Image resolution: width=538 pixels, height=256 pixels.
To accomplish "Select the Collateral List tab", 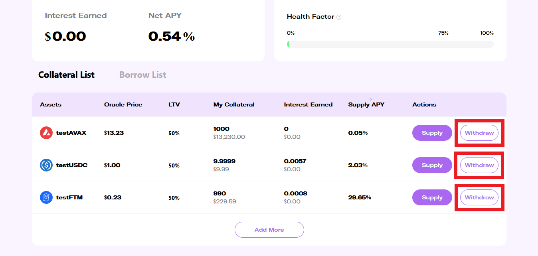I will 66,75.
